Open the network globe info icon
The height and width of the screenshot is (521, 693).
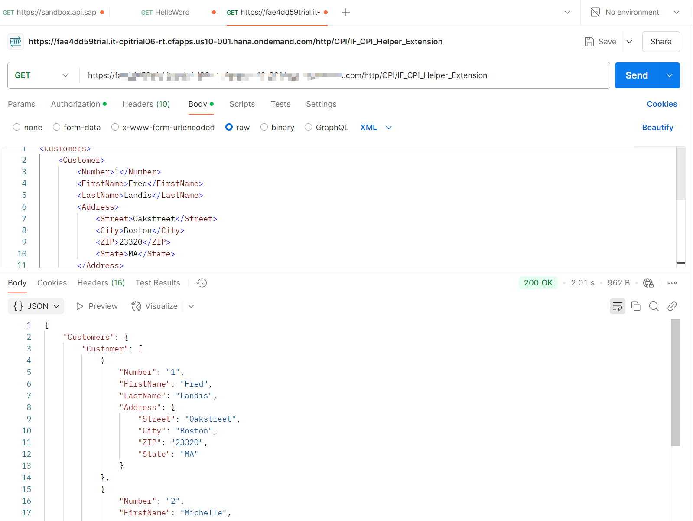tap(648, 283)
